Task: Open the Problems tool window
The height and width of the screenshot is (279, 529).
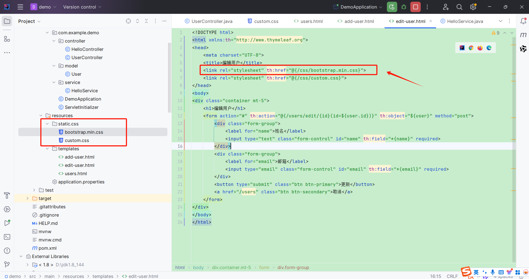Action: [x=7, y=251]
